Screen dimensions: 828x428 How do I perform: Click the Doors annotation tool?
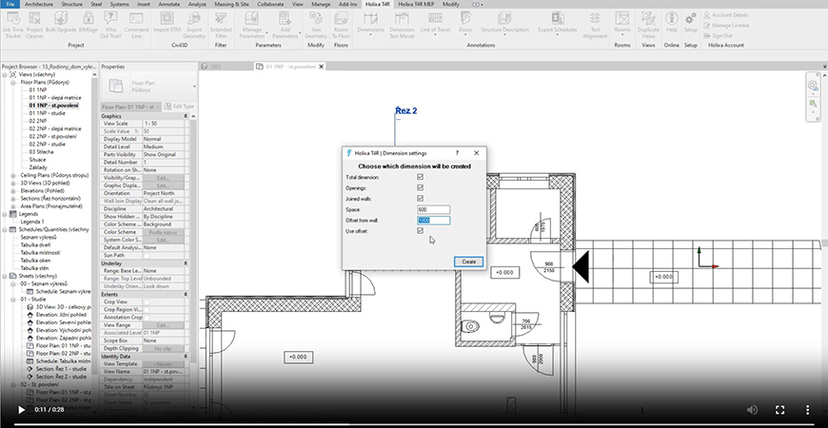coord(465,24)
